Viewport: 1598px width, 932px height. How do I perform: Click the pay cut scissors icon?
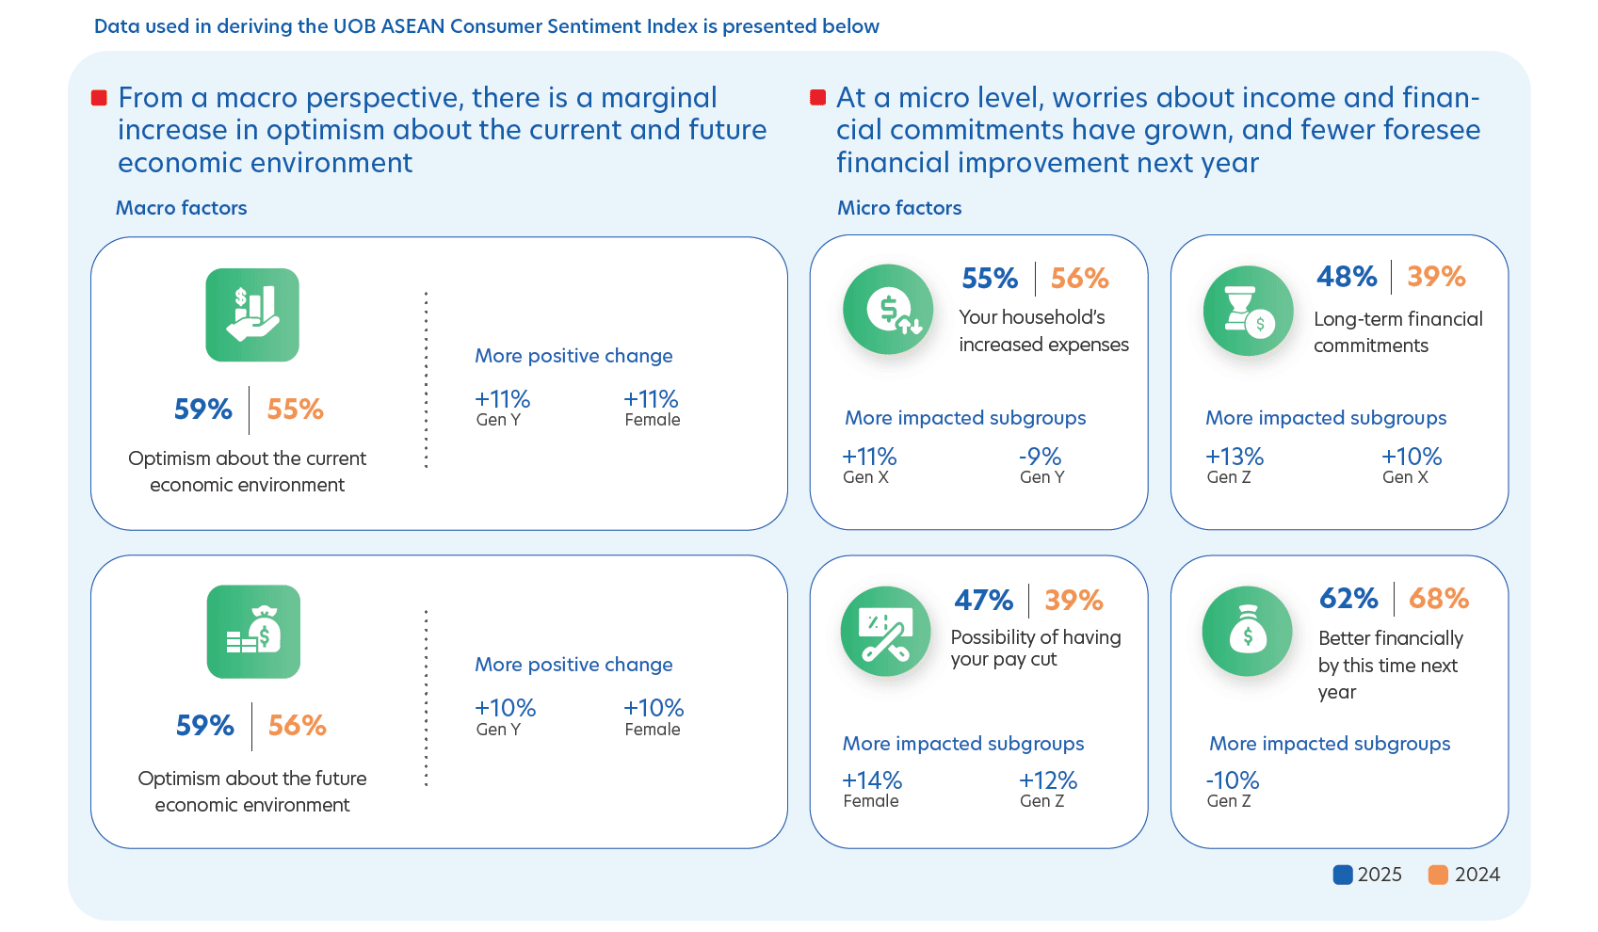[x=885, y=632]
